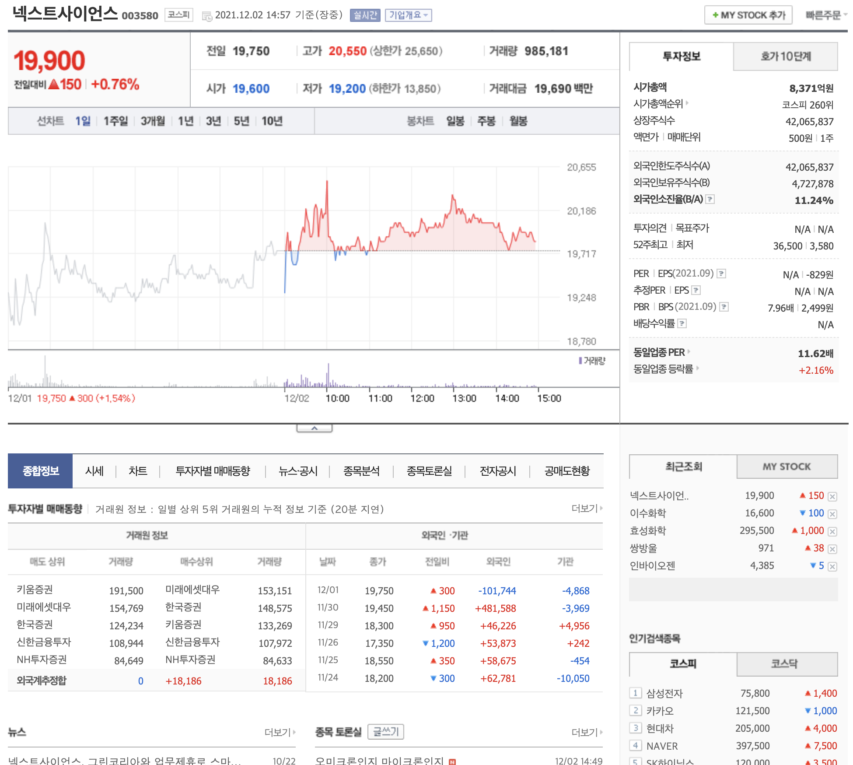The height and width of the screenshot is (765, 853).
Task: Click 글쓰기 button in discussion section
Action: click(385, 732)
